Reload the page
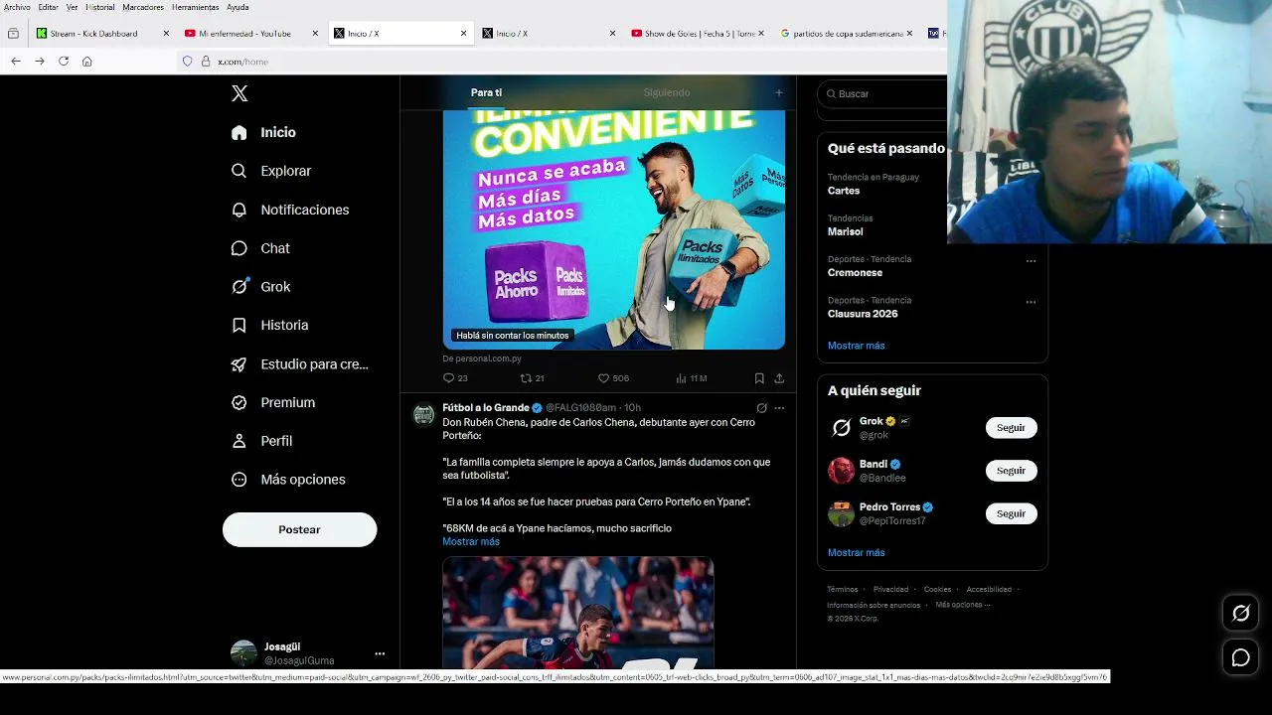Image resolution: width=1272 pixels, height=715 pixels. (x=64, y=62)
